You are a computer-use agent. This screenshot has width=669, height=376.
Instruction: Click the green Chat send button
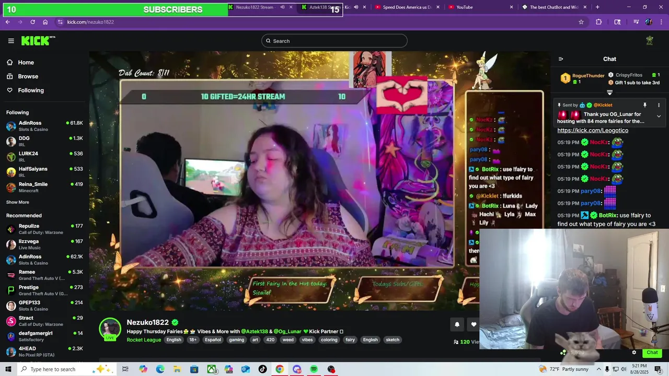[x=652, y=352]
